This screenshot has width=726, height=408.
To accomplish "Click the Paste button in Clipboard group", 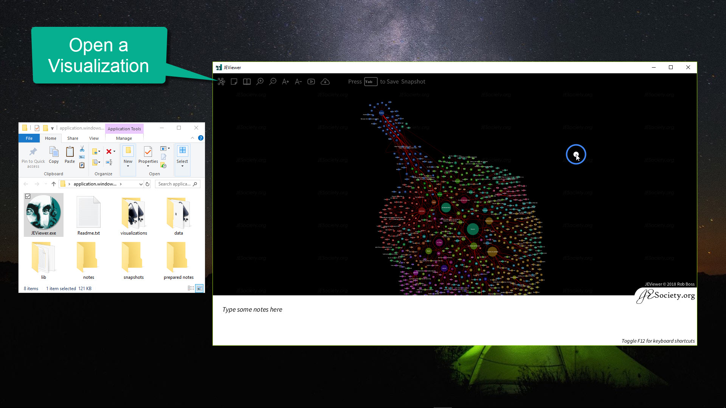I will point(70,155).
